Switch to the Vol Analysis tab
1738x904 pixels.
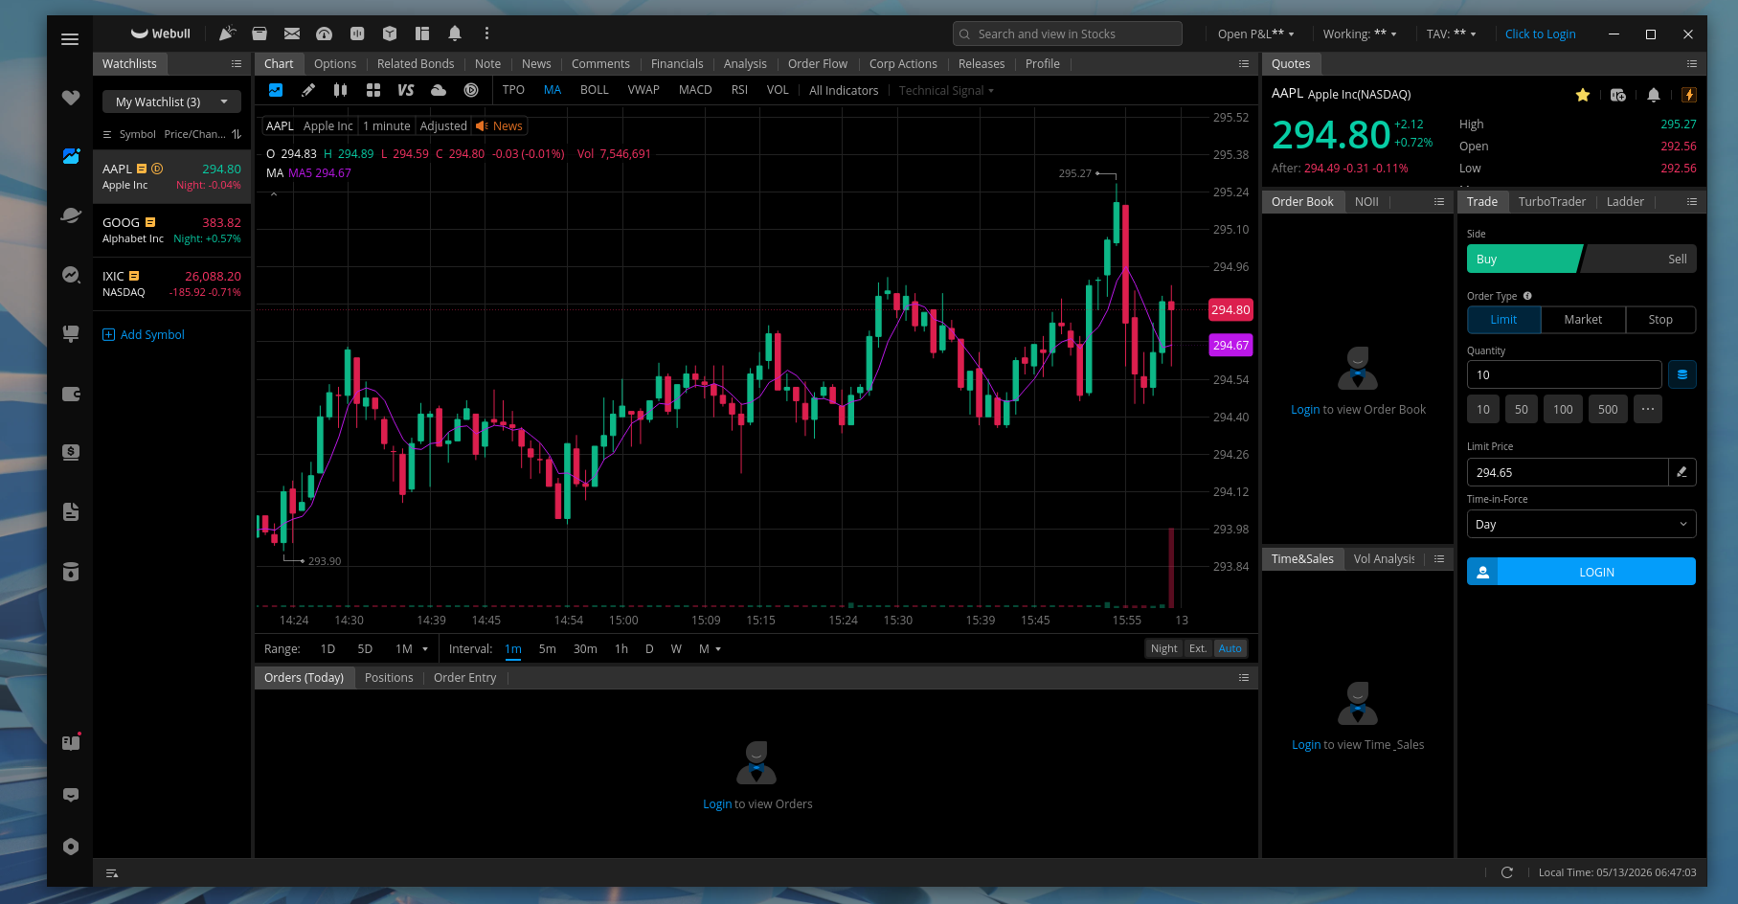click(1384, 559)
